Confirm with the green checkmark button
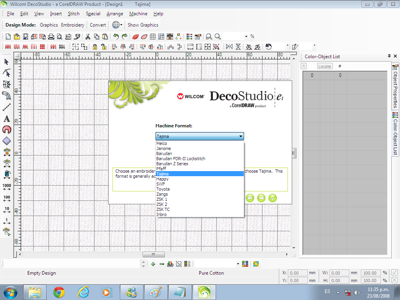Screen dimensions: 400x300 pos(272,198)
